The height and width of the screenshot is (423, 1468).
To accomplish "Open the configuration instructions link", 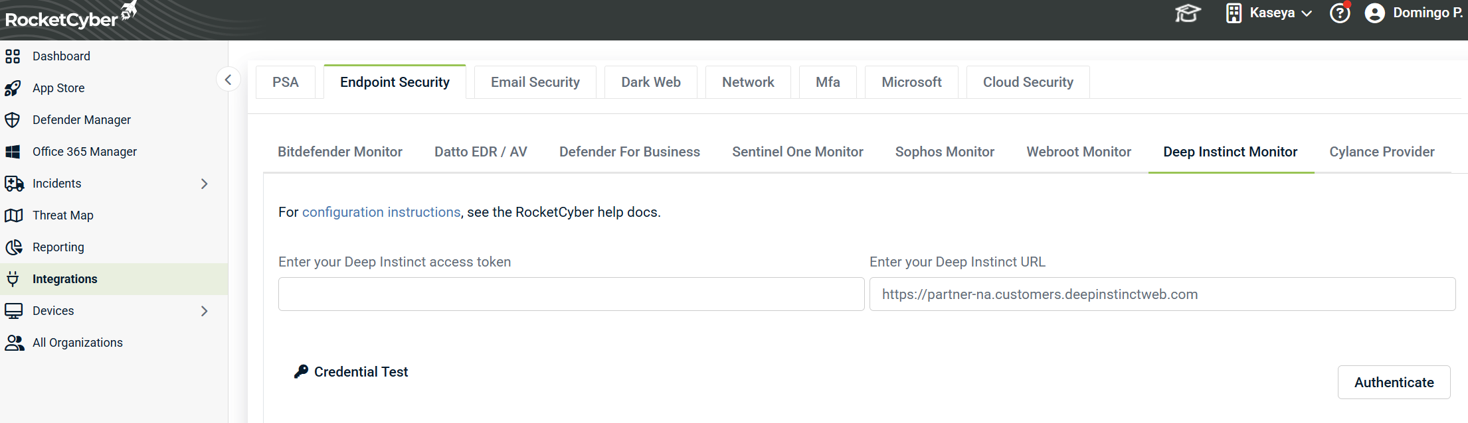I will coord(381,212).
